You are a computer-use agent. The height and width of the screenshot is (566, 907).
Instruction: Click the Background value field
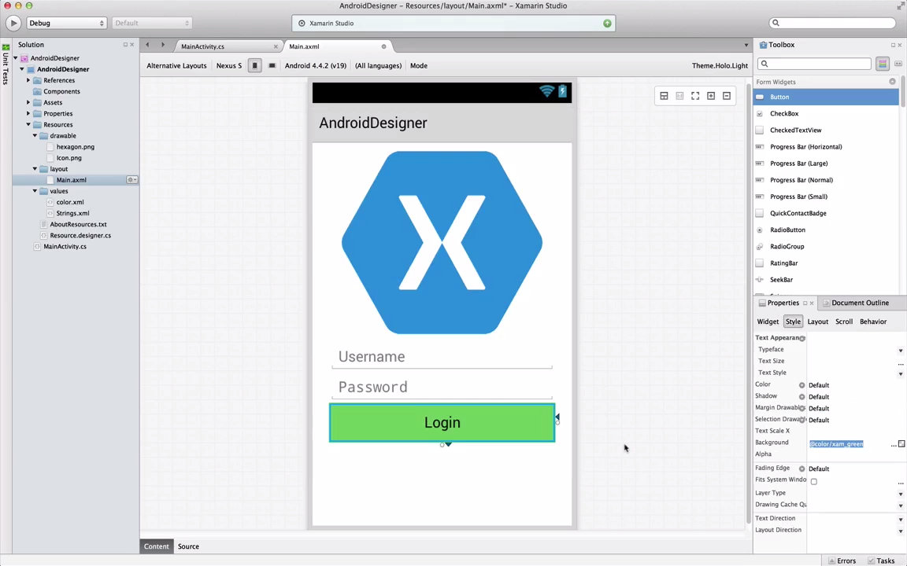click(x=848, y=444)
